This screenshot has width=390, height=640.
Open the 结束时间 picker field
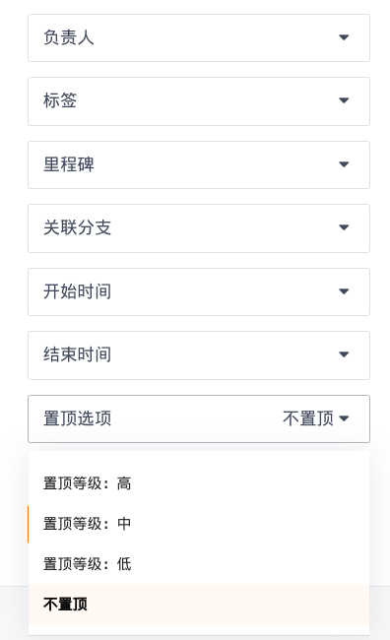click(199, 355)
